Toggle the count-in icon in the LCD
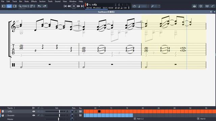Screen dimensions: 216x121 pyautogui.click(x=115, y=5)
